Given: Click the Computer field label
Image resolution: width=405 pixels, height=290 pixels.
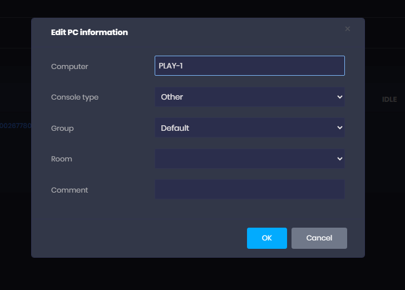Looking at the screenshot, I should click(70, 67).
